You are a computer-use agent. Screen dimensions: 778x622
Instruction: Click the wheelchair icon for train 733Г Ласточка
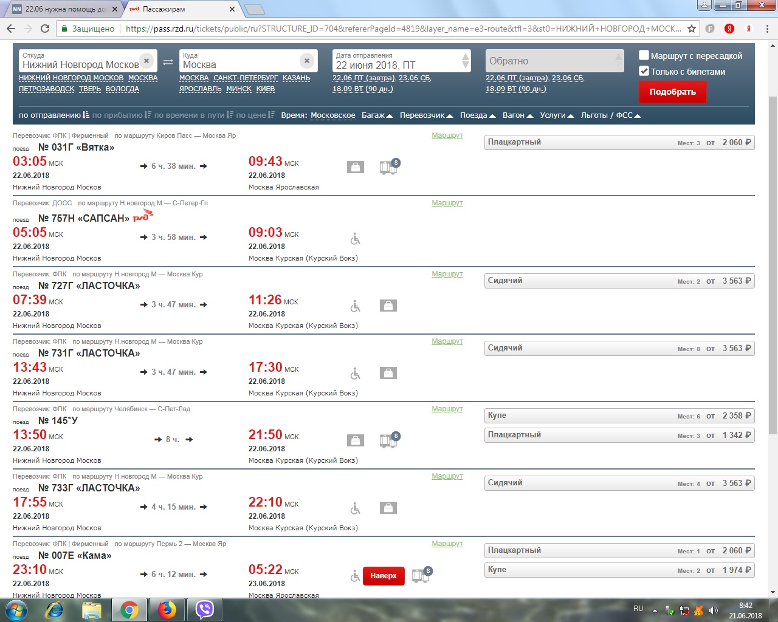point(356,508)
